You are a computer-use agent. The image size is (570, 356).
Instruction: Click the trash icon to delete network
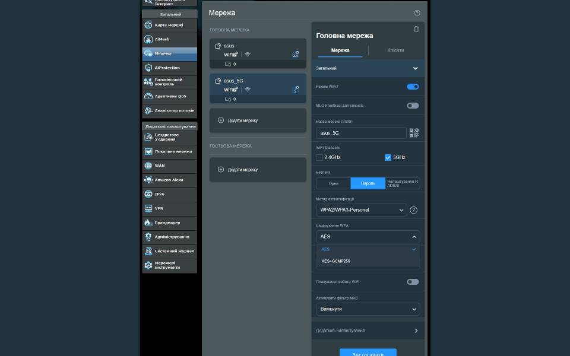tap(416, 29)
